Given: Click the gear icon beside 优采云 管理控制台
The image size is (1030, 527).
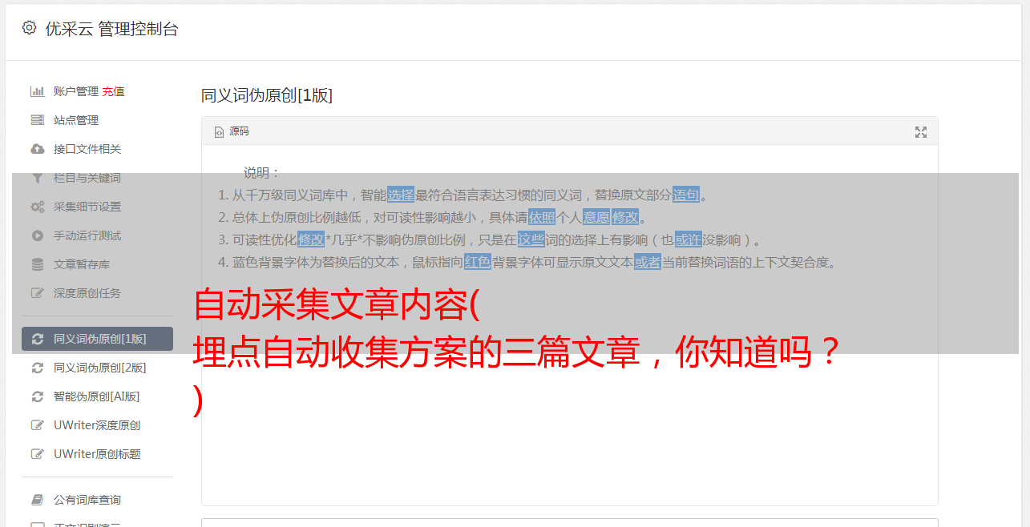Looking at the screenshot, I should (30, 28).
